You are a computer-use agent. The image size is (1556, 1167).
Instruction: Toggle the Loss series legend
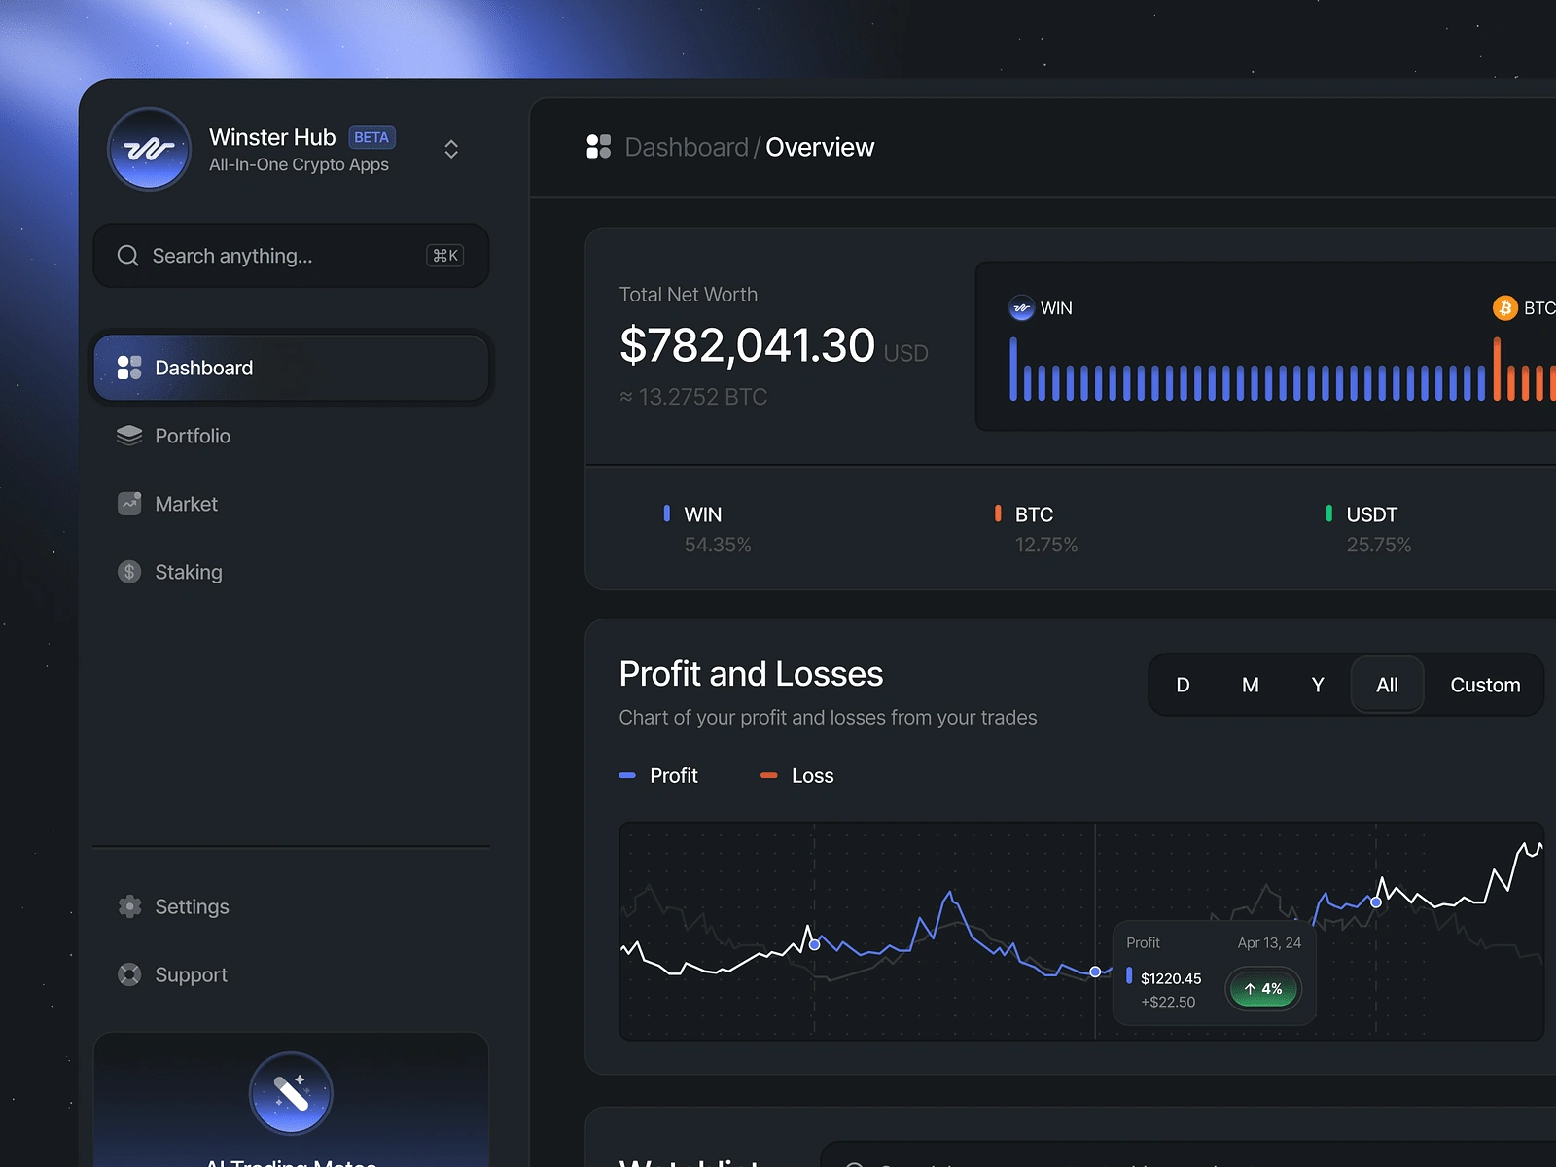[797, 775]
